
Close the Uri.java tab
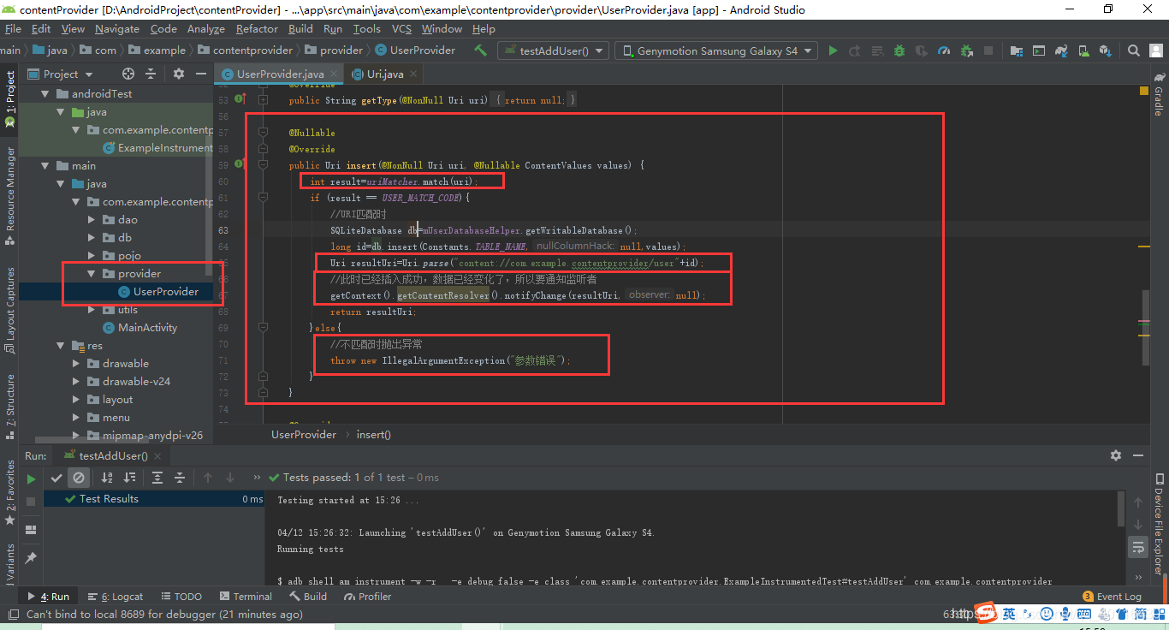(412, 74)
